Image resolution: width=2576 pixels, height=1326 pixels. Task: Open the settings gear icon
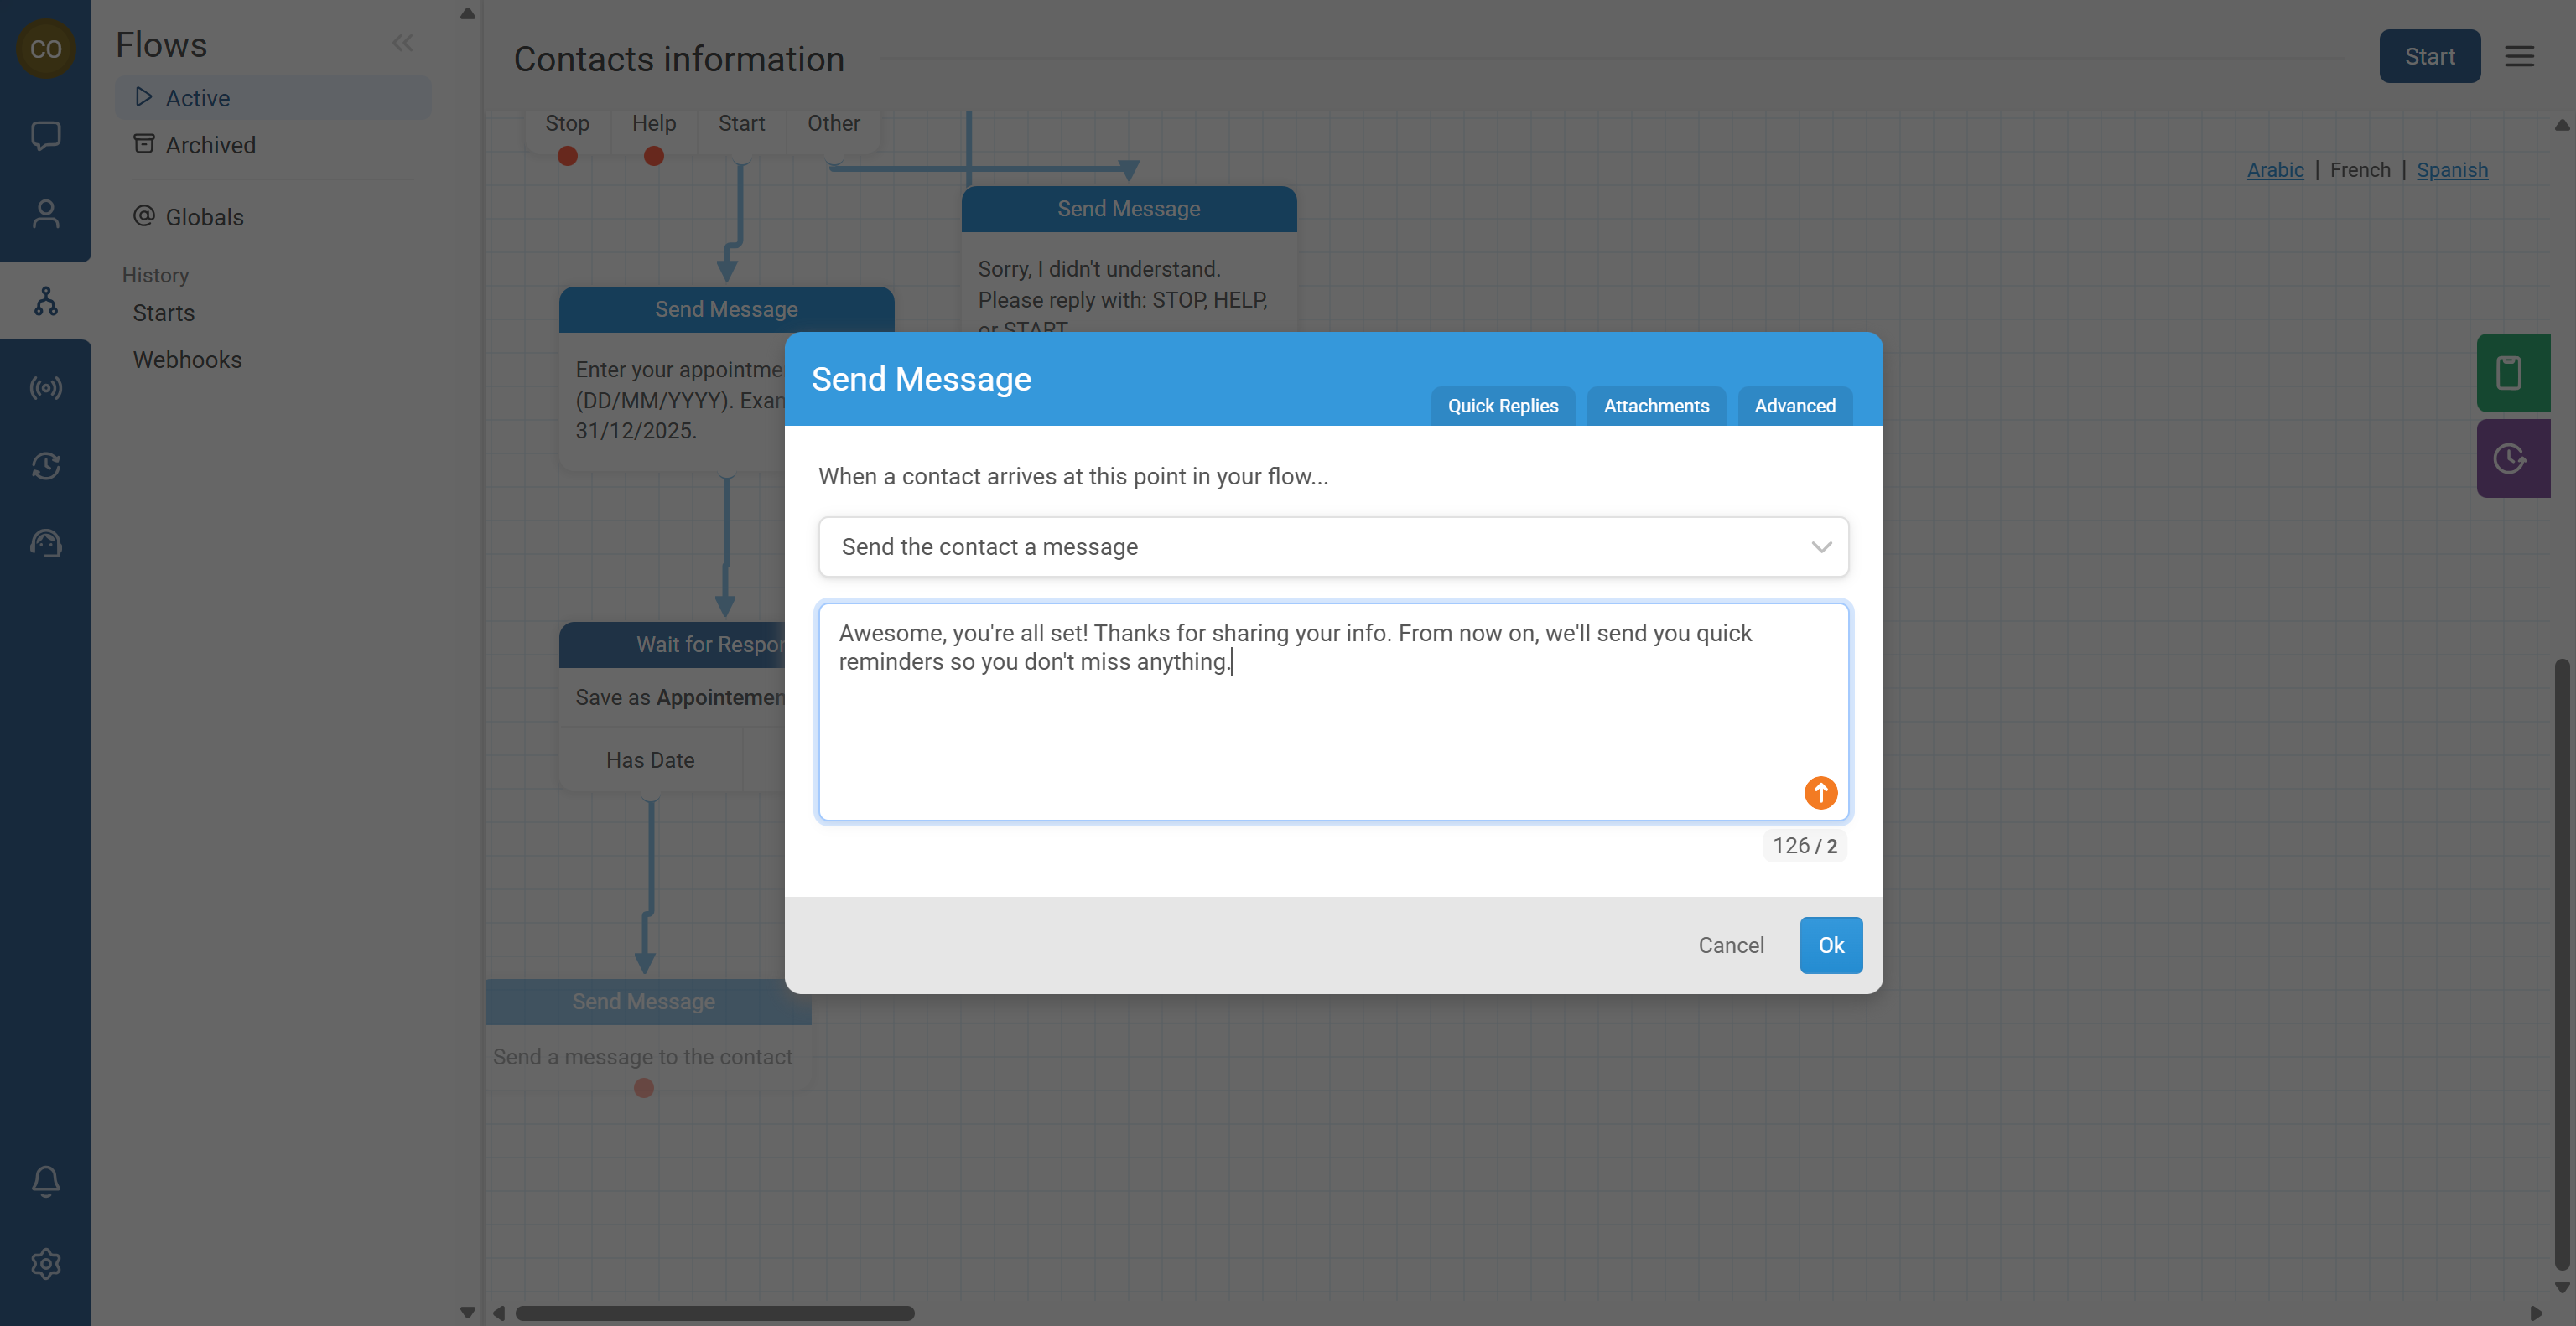click(45, 1264)
